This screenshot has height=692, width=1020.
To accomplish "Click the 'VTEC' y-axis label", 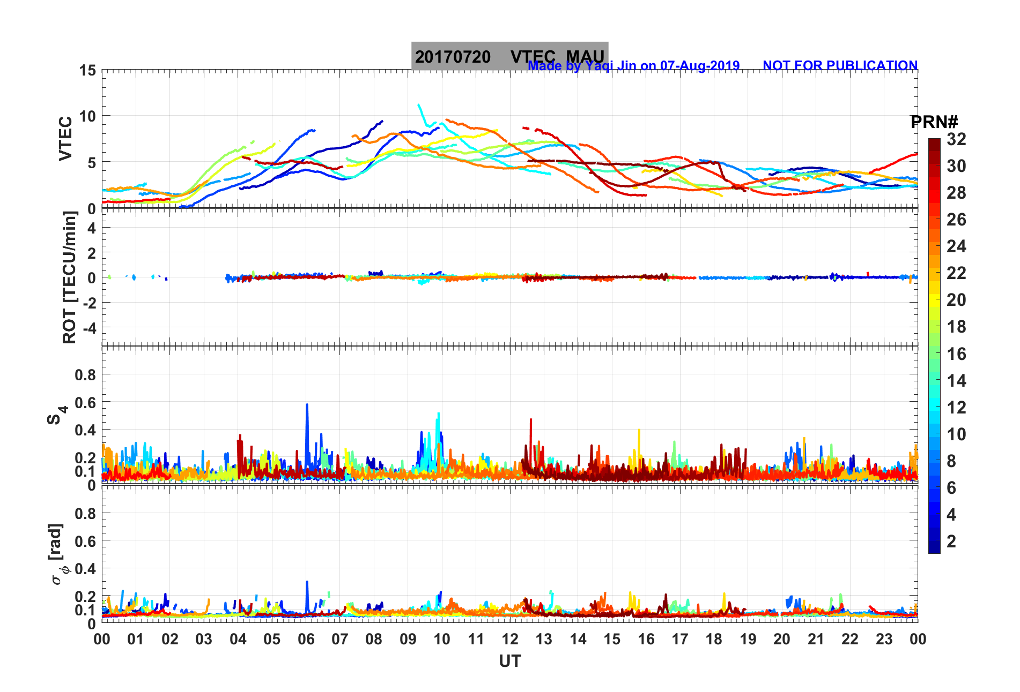I will pyautogui.click(x=65, y=138).
